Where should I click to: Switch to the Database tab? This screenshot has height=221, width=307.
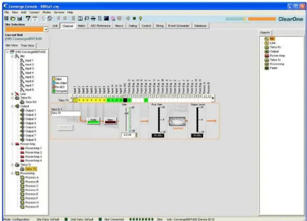tap(200, 26)
